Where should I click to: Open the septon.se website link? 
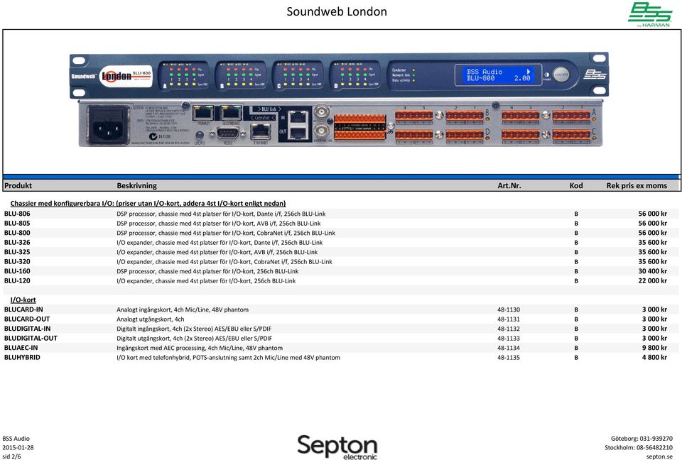(659, 456)
